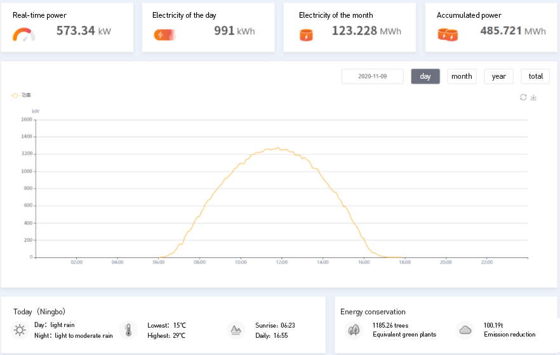Show the total view

click(535, 76)
